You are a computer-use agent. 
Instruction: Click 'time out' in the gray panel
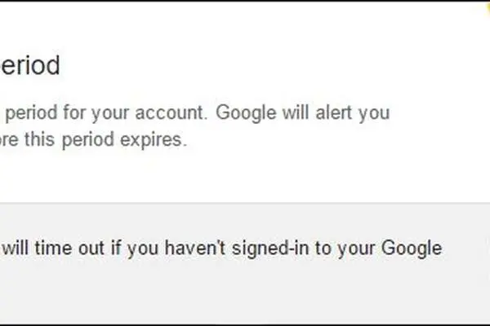pos(69,248)
